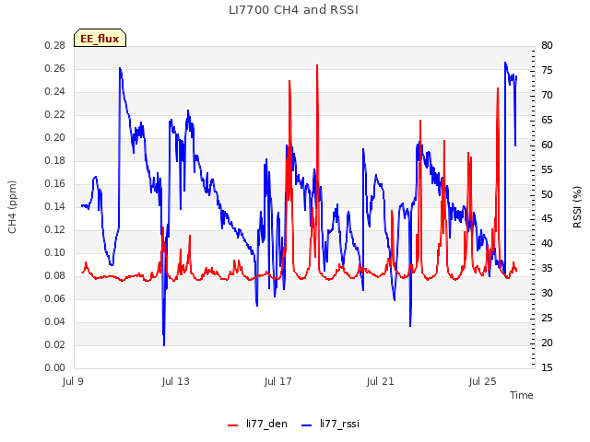Click the 0.28 left axis value
Image resolution: width=590 pixels, height=442 pixels.
coord(55,46)
